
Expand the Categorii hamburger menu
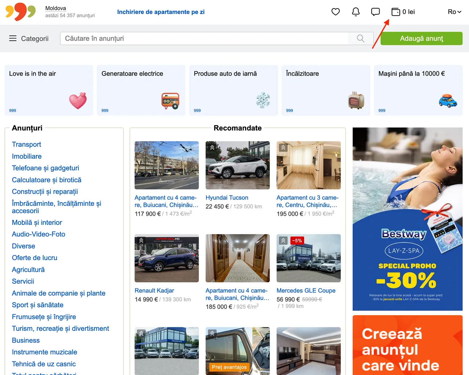pyautogui.click(x=29, y=38)
